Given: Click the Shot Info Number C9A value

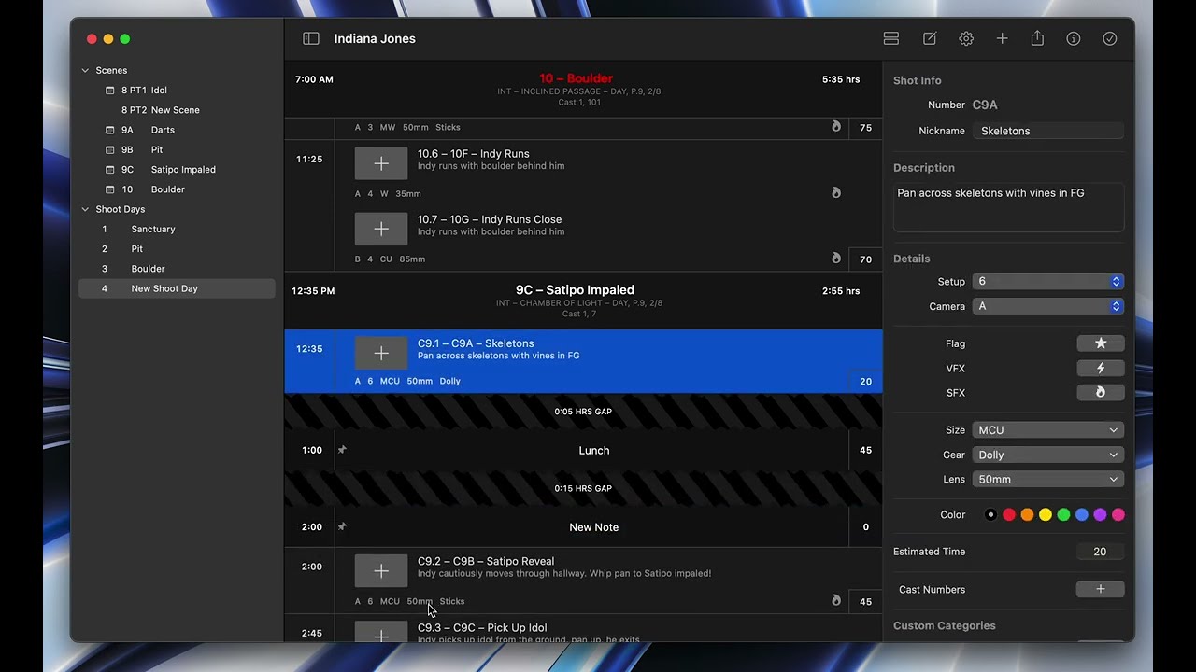Looking at the screenshot, I should click(x=985, y=105).
